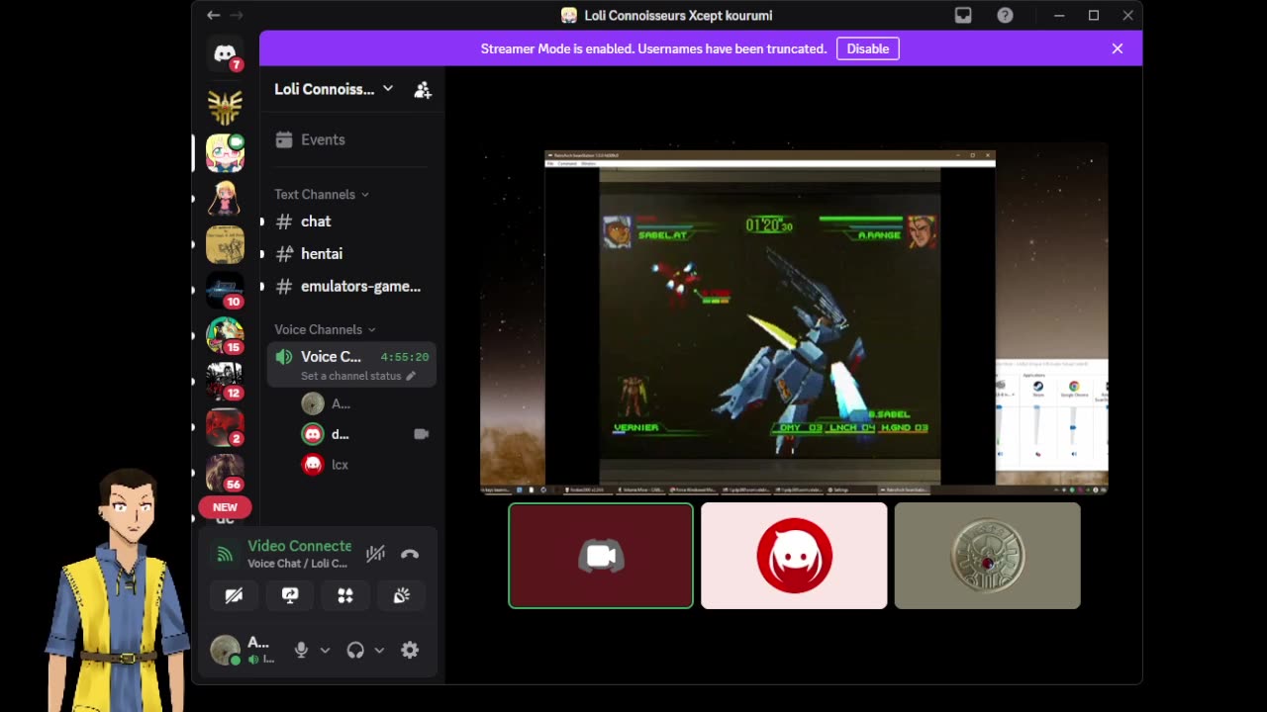Focus the shared game stream video

point(794,317)
